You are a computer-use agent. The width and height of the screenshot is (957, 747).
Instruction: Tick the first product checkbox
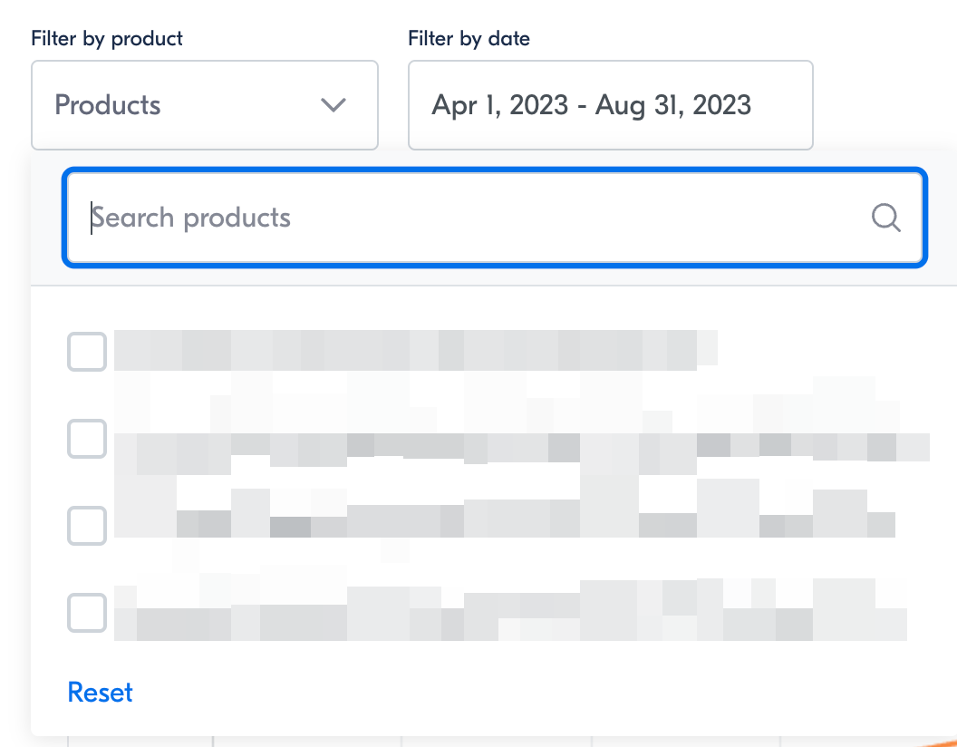coord(87,352)
